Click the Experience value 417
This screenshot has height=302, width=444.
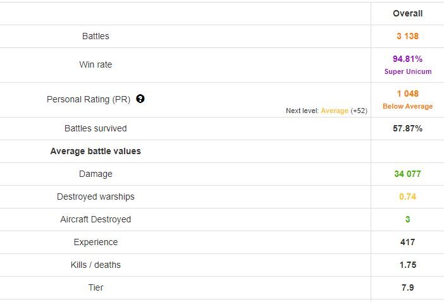(407, 242)
